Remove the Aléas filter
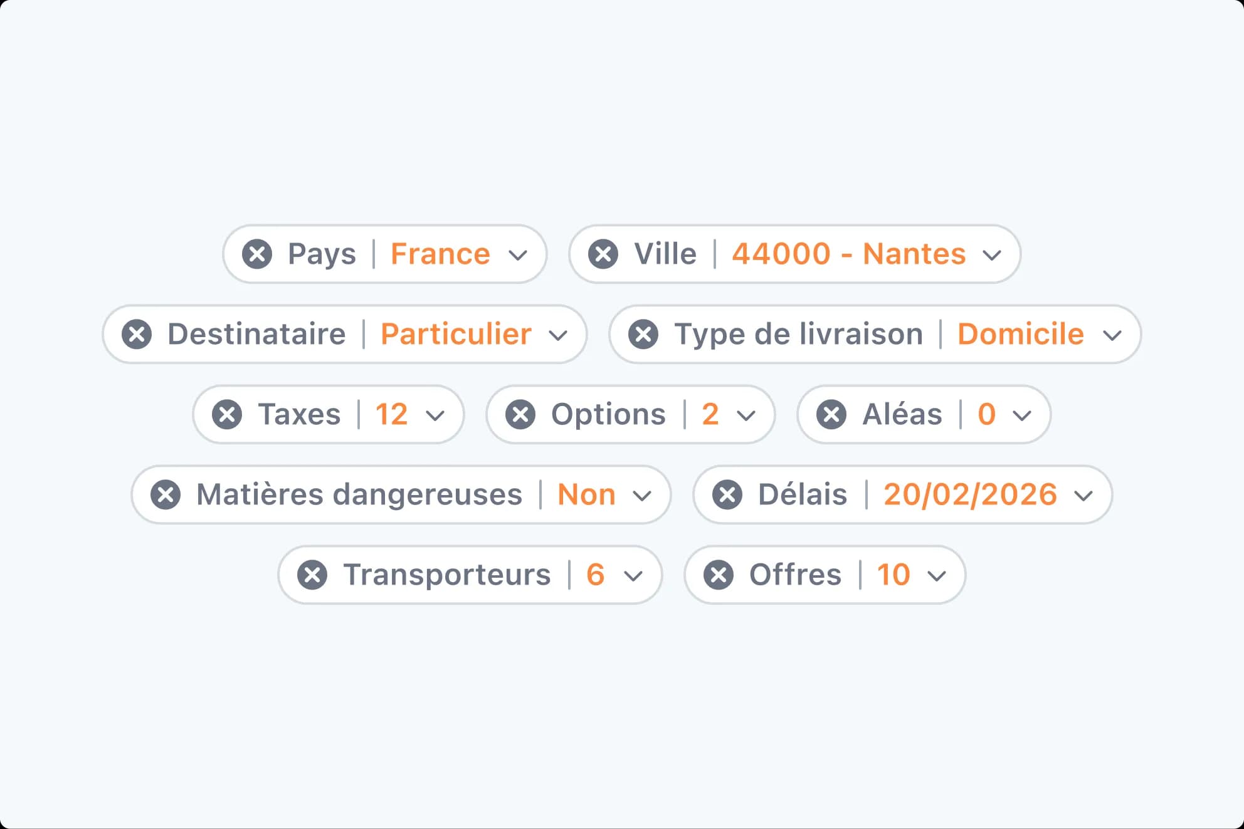This screenshot has width=1244, height=829. tap(832, 414)
